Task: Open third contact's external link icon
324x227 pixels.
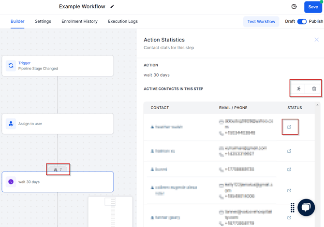Action: [289, 170]
